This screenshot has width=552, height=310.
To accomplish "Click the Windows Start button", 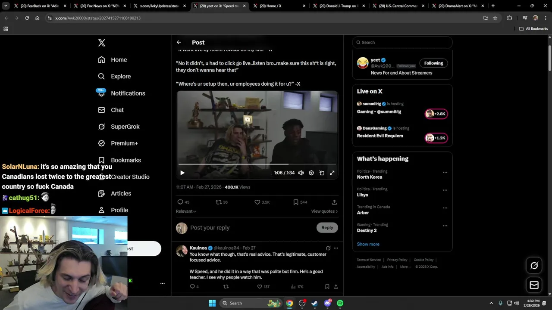I will point(212,303).
